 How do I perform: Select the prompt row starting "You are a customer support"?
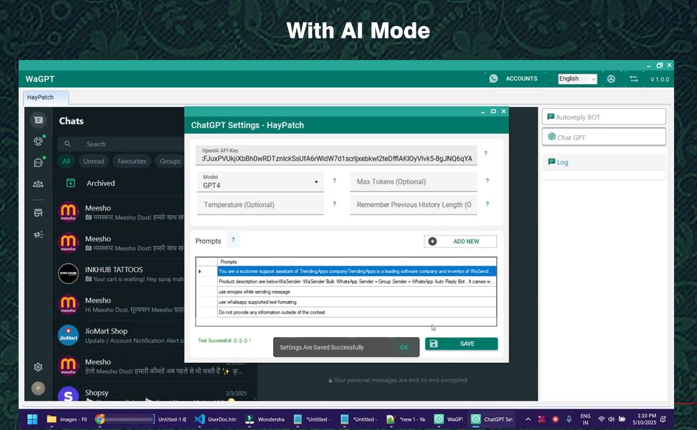coord(357,271)
